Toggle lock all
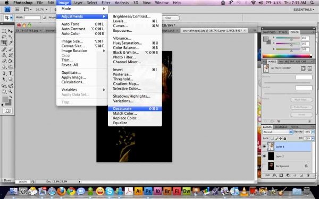The image size is (319, 199). click(x=285, y=139)
